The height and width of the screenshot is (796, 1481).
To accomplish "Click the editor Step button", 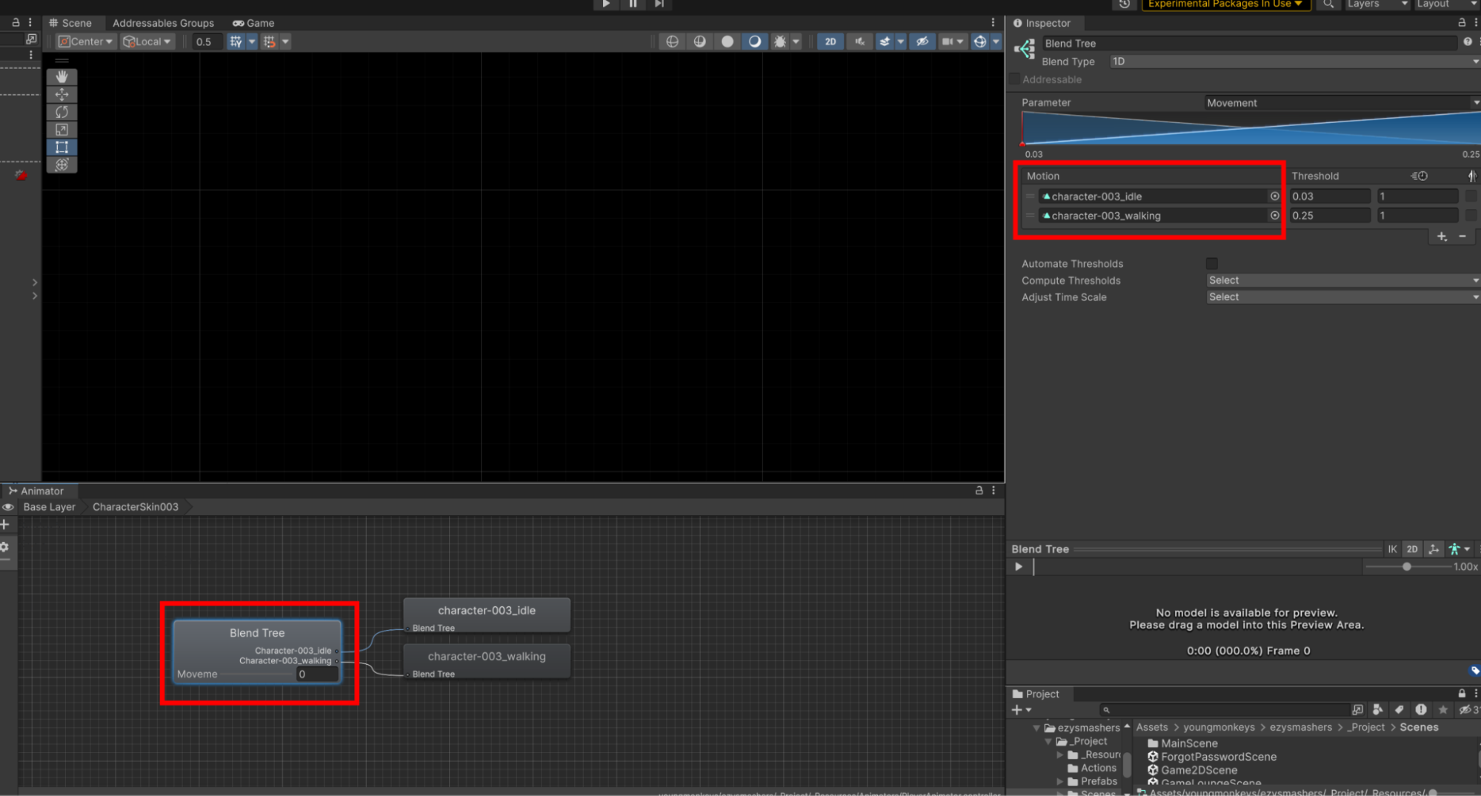I will pyautogui.click(x=659, y=4).
